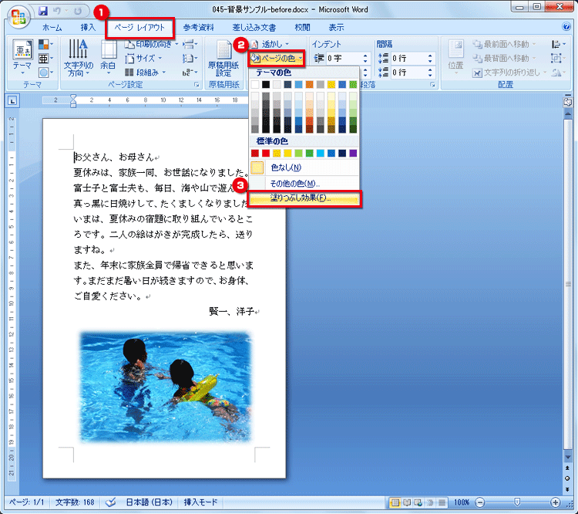Open the 挿入 tab
Image resolution: width=578 pixels, height=514 pixels.
point(88,27)
